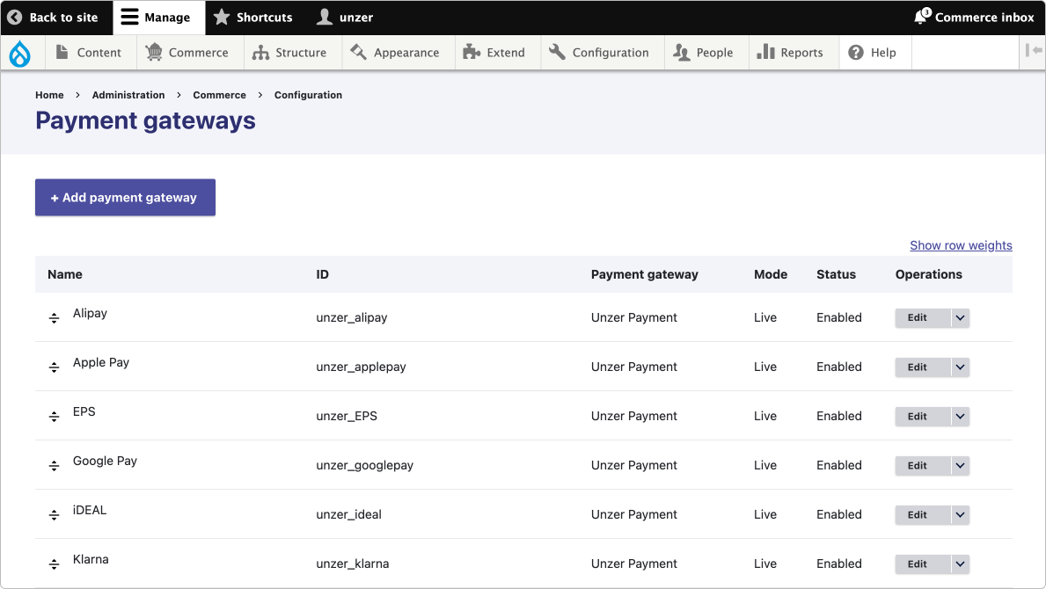Edit the Klarna payment gateway
1046x589 pixels.
click(923, 564)
